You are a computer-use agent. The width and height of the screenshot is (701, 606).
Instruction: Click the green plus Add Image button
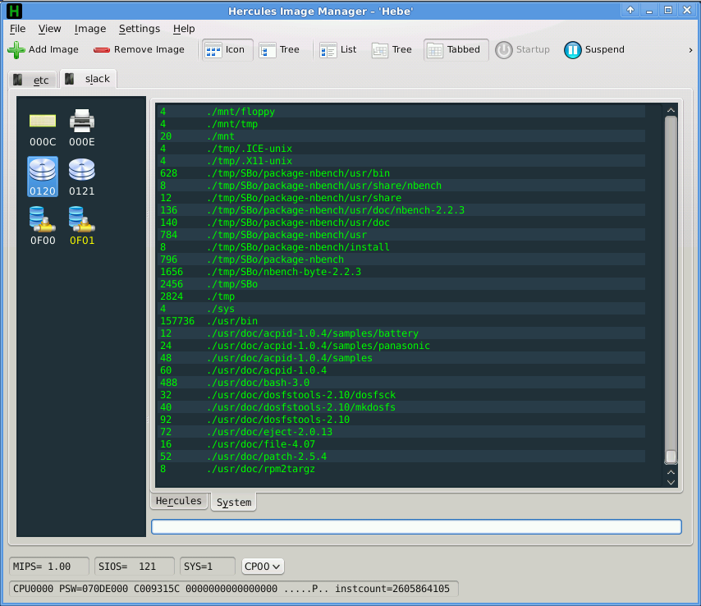tap(44, 49)
